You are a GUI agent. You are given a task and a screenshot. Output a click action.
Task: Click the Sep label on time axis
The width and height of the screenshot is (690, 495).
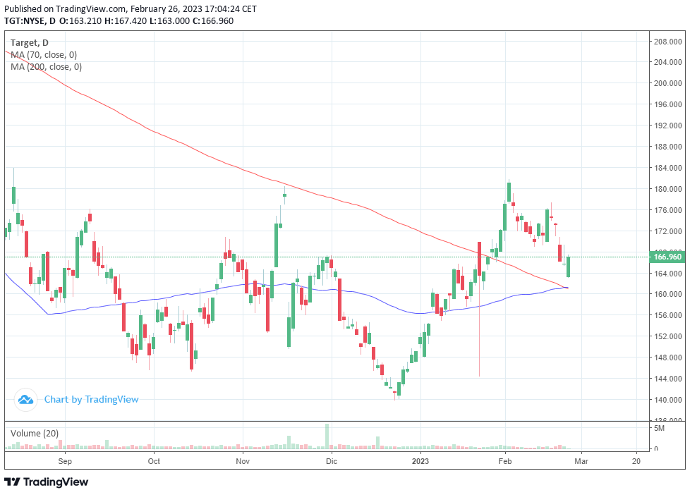[65, 461]
